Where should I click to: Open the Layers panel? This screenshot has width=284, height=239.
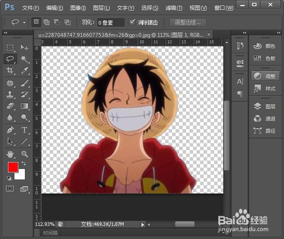[264, 106]
